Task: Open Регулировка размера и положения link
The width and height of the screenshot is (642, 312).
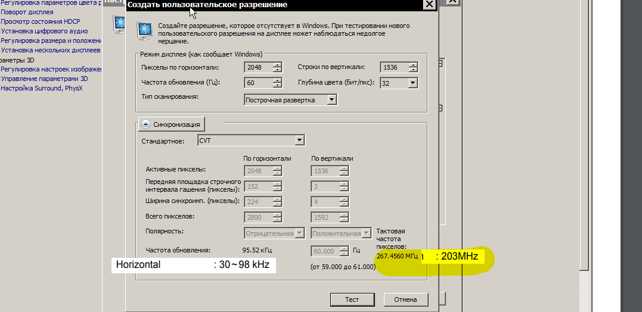Action: click(x=51, y=40)
